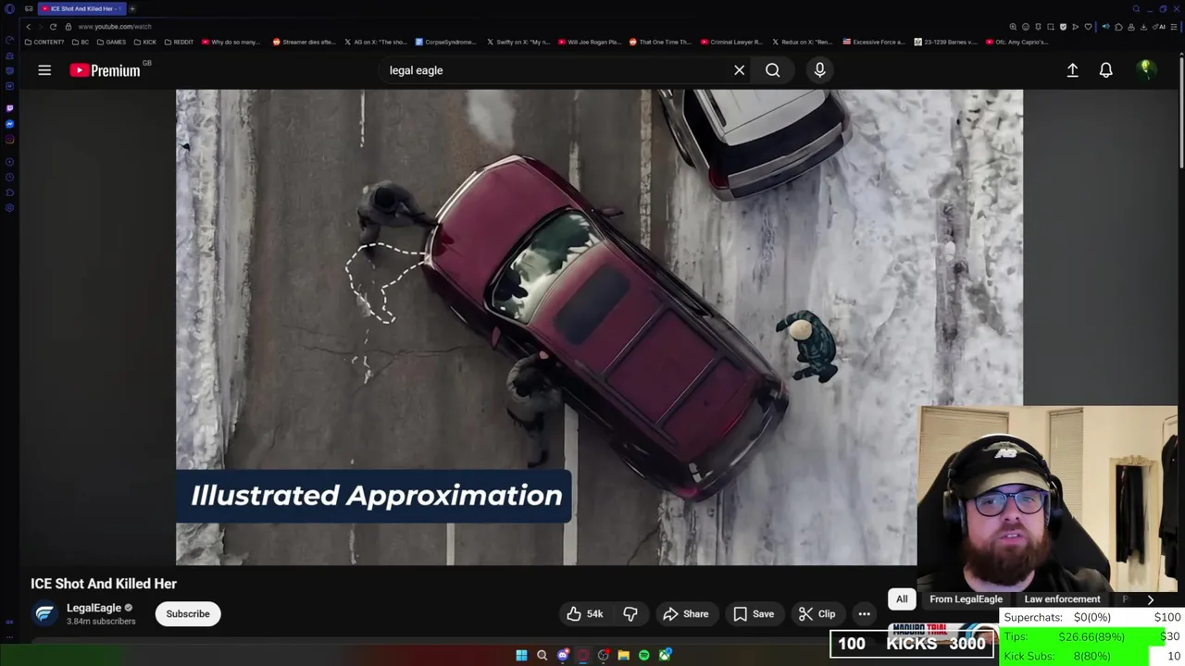
Task: Click the browser zoom magnifier toolbar icon
Action: (x=1013, y=27)
